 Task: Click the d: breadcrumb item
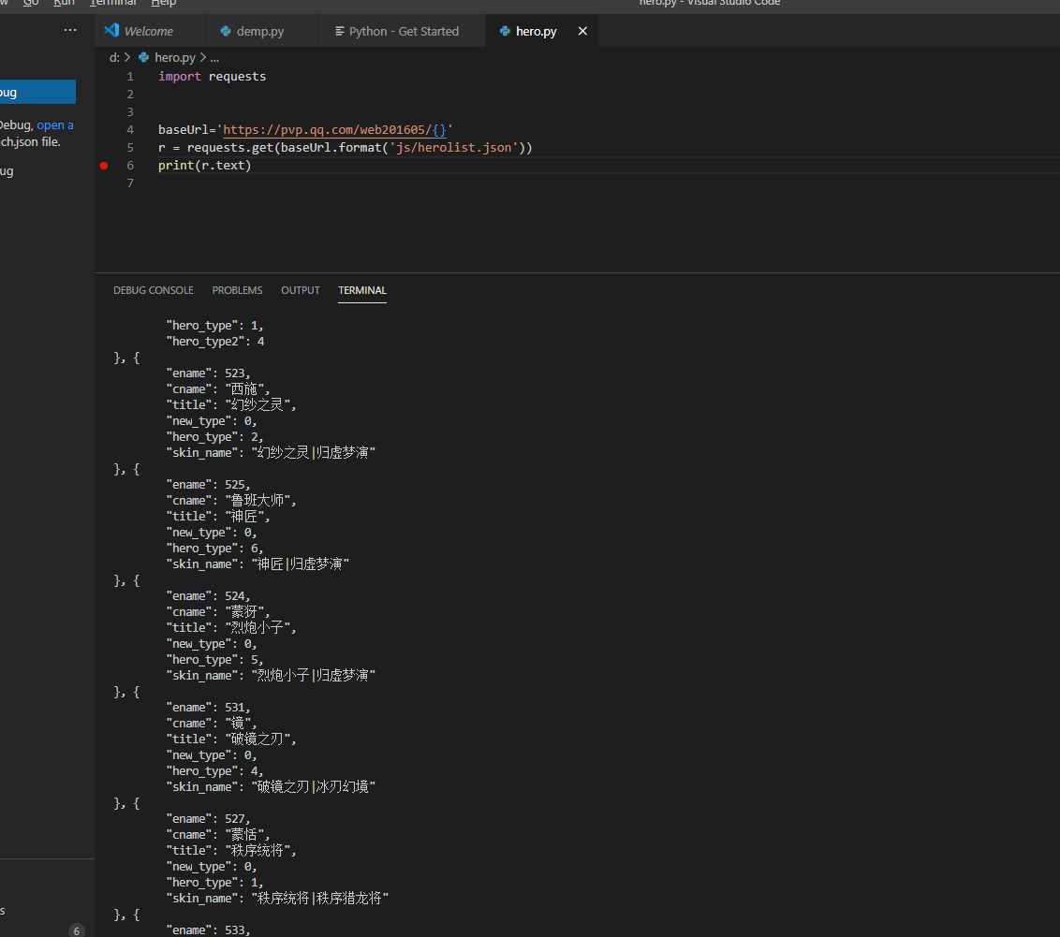(x=114, y=57)
